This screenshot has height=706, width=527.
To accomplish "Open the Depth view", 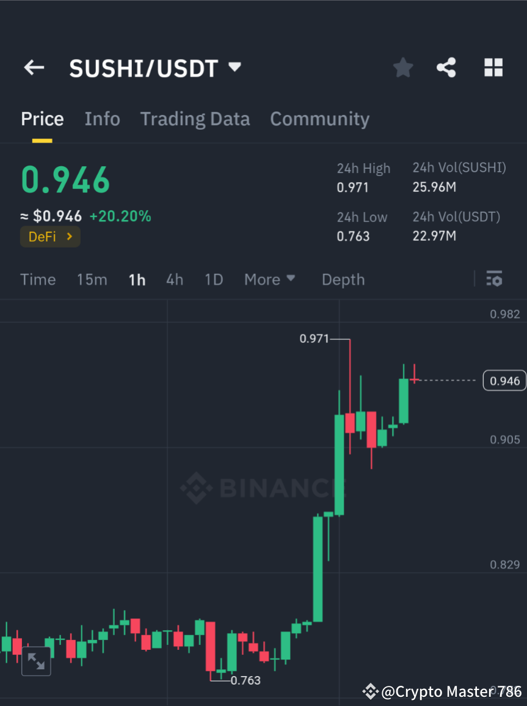I will click(x=343, y=279).
